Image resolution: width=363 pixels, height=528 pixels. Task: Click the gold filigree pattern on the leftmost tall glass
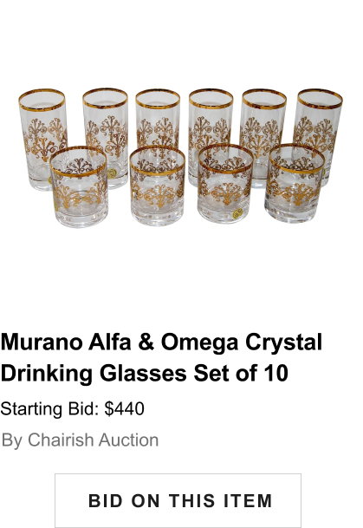coord(43,140)
